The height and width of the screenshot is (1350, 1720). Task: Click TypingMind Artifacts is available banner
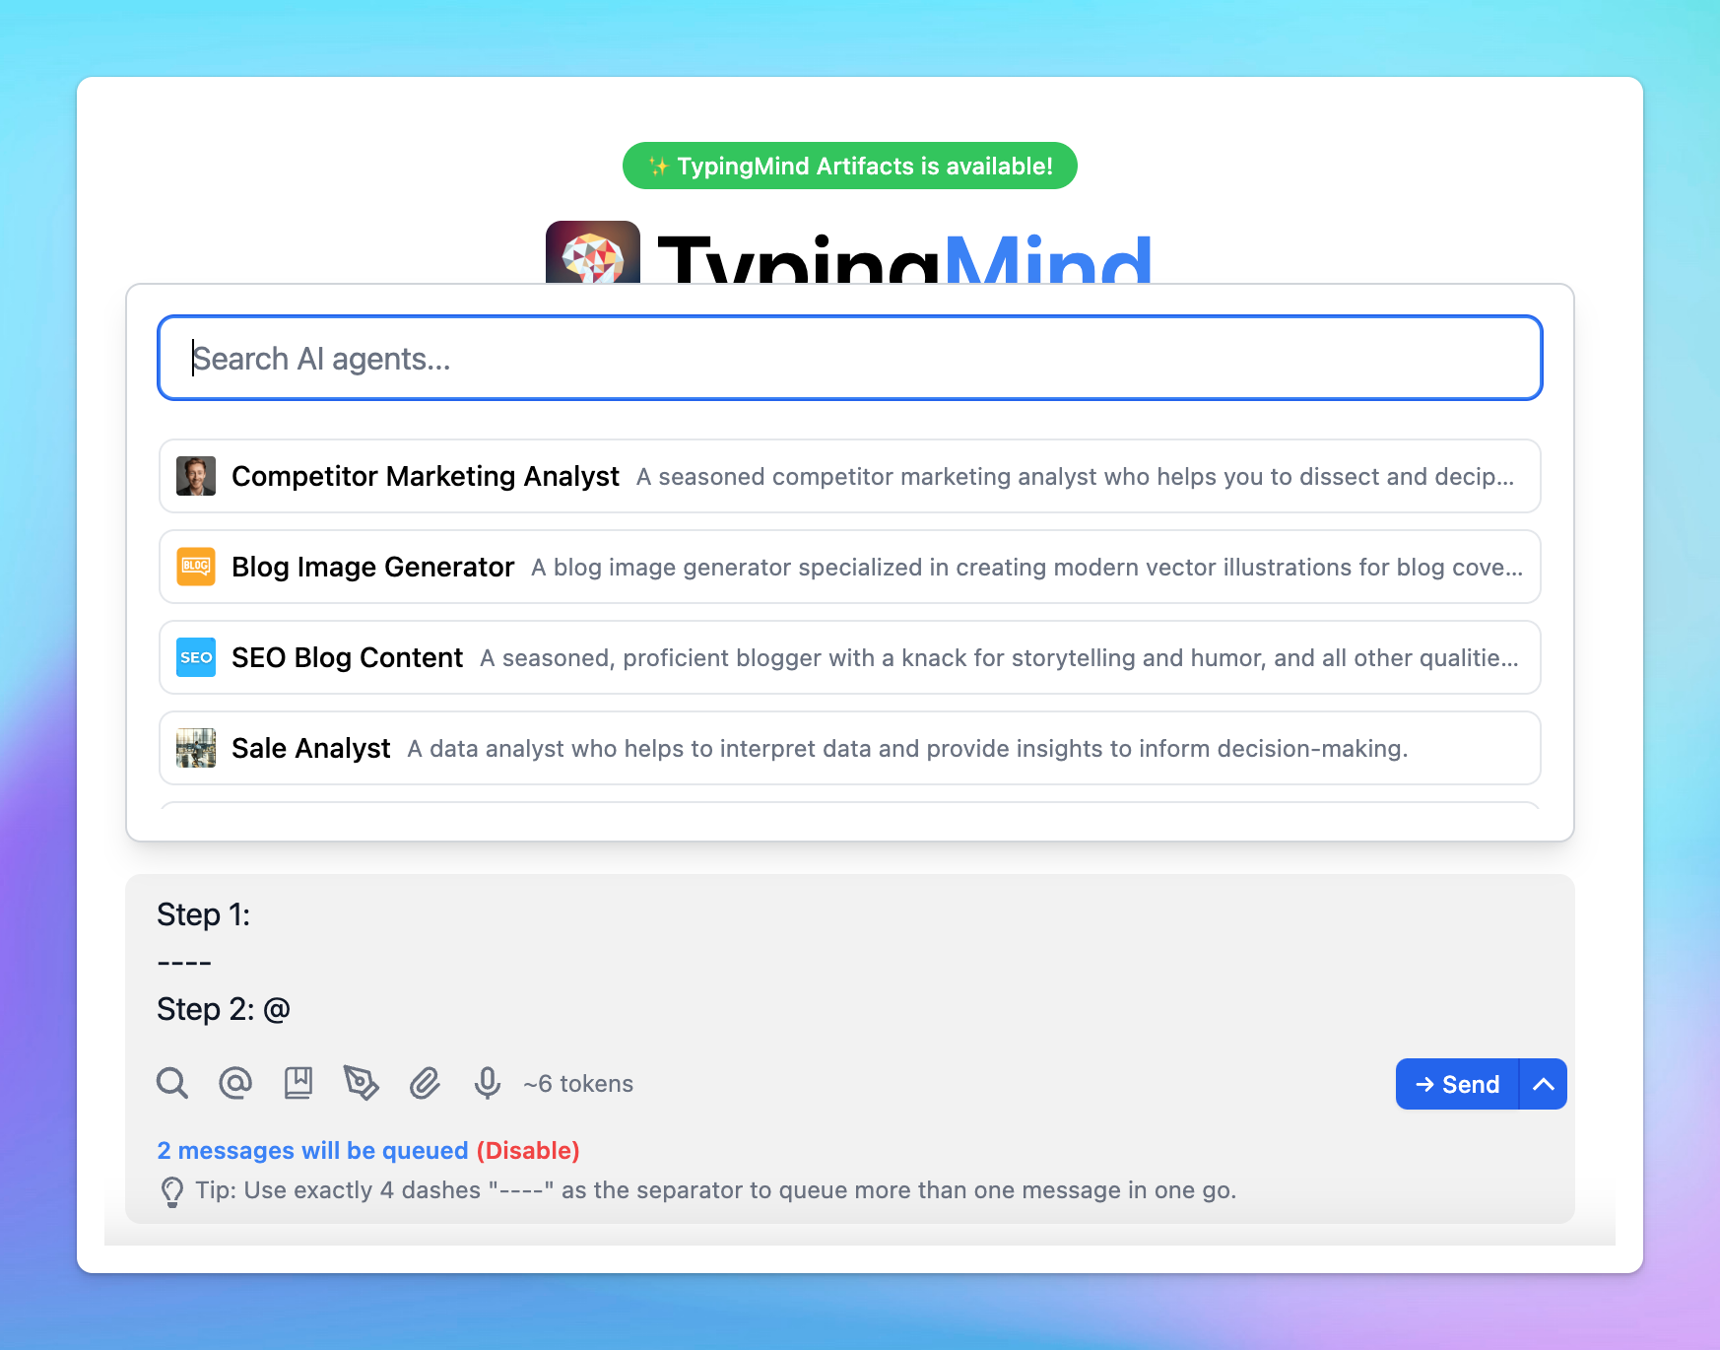coord(850,166)
